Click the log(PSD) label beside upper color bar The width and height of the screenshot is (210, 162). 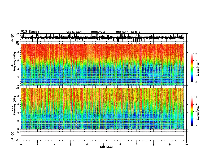tap(199, 69)
